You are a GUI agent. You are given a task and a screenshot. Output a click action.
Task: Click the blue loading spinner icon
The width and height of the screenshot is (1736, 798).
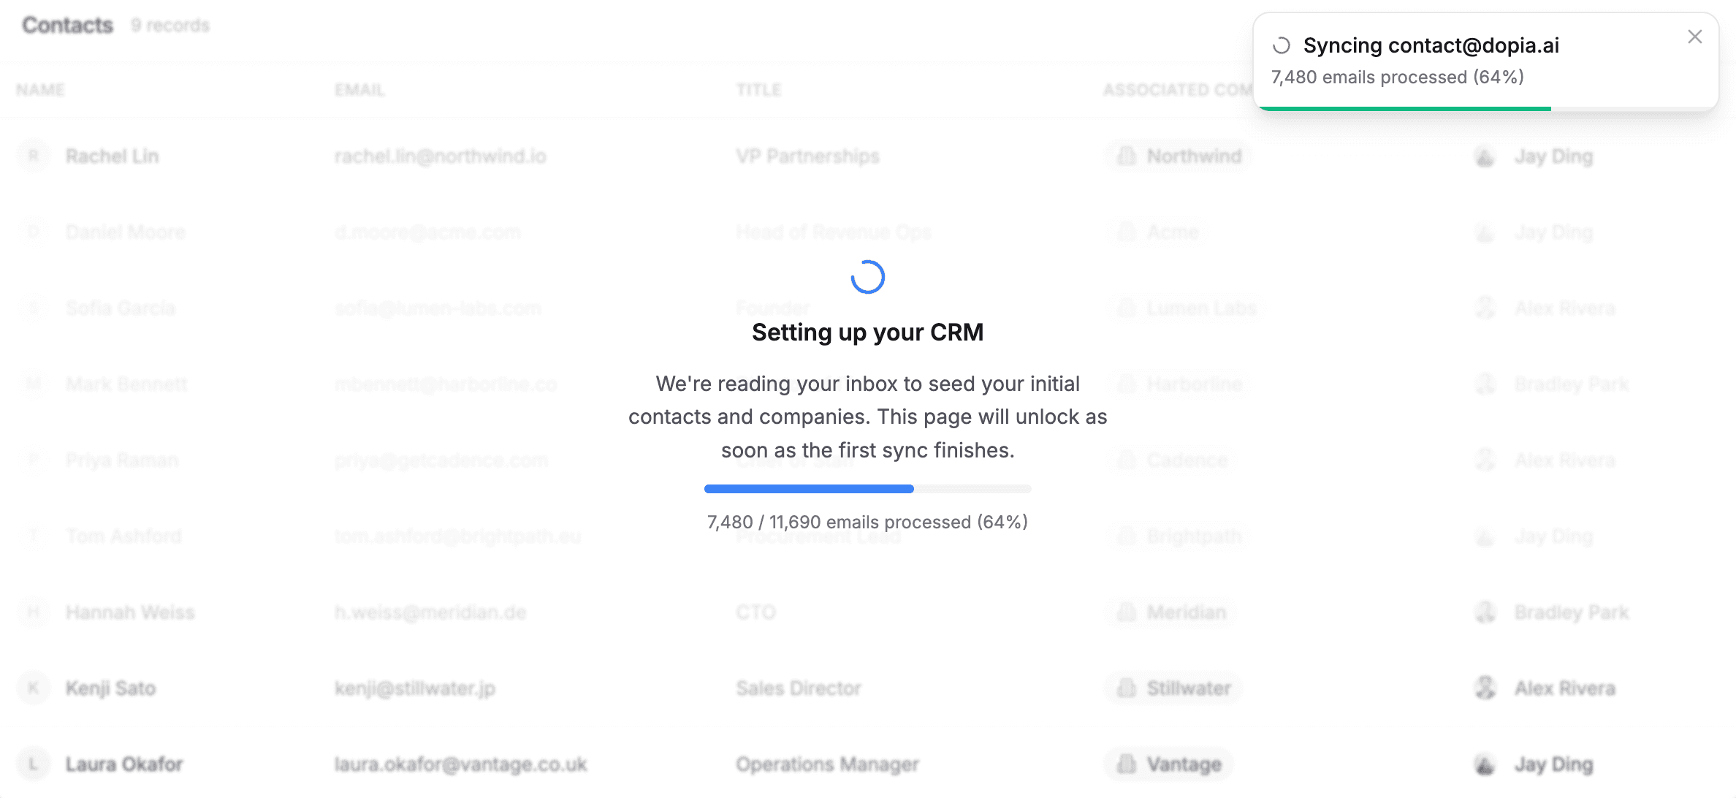(x=868, y=277)
